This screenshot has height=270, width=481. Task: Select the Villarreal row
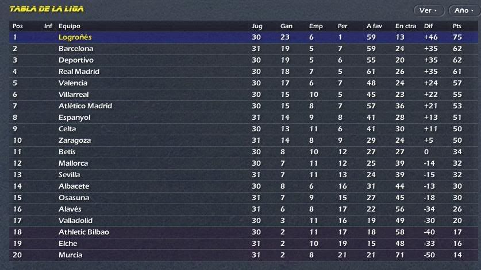coord(244,95)
